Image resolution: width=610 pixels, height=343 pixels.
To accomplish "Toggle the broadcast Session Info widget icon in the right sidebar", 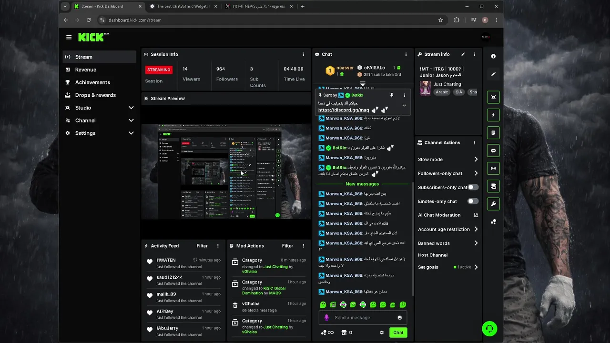I will coord(493,168).
